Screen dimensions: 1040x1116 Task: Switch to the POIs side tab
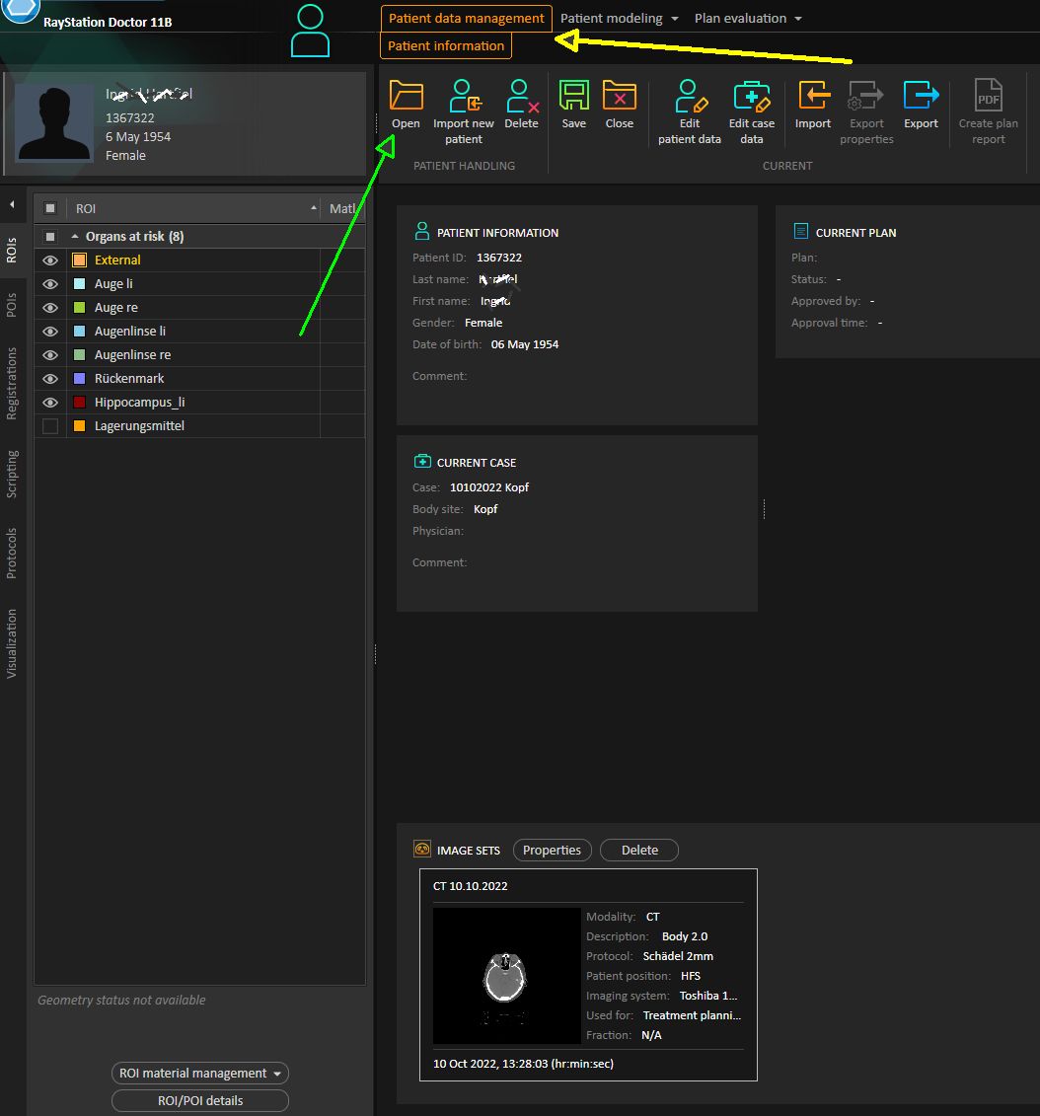(12, 305)
